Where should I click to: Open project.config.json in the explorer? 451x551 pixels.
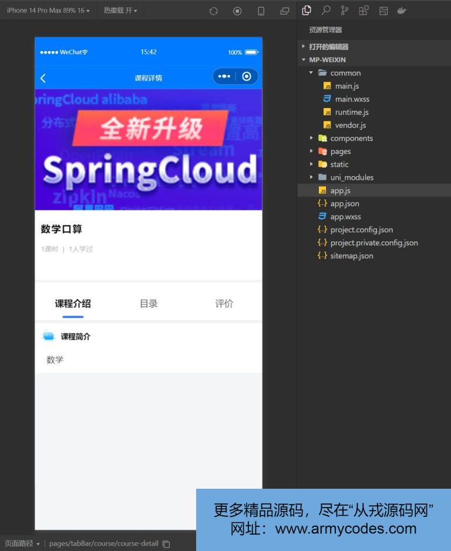(361, 230)
